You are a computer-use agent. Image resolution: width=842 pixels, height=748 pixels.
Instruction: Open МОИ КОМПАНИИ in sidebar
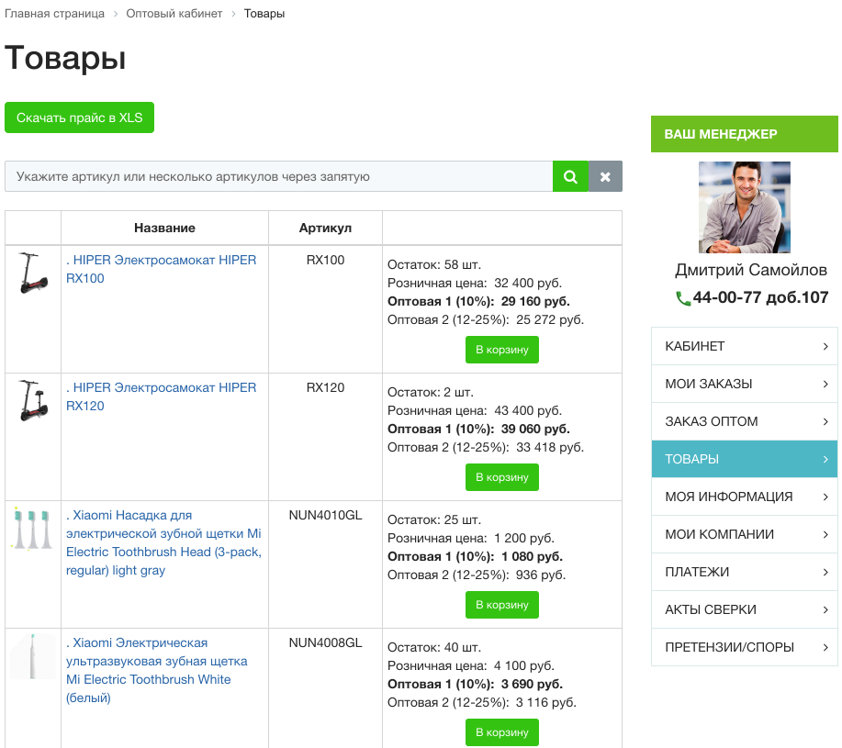point(745,534)
